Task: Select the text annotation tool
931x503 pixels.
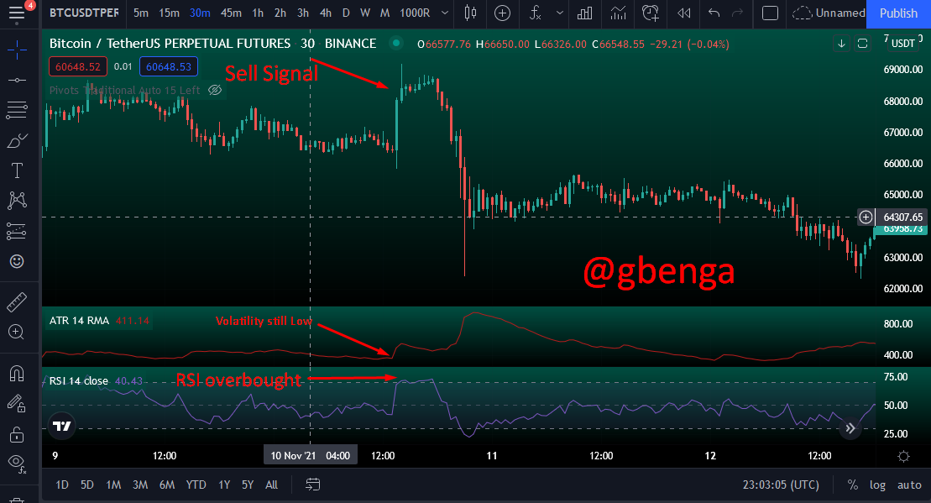Action: click(x=17, y=170)
